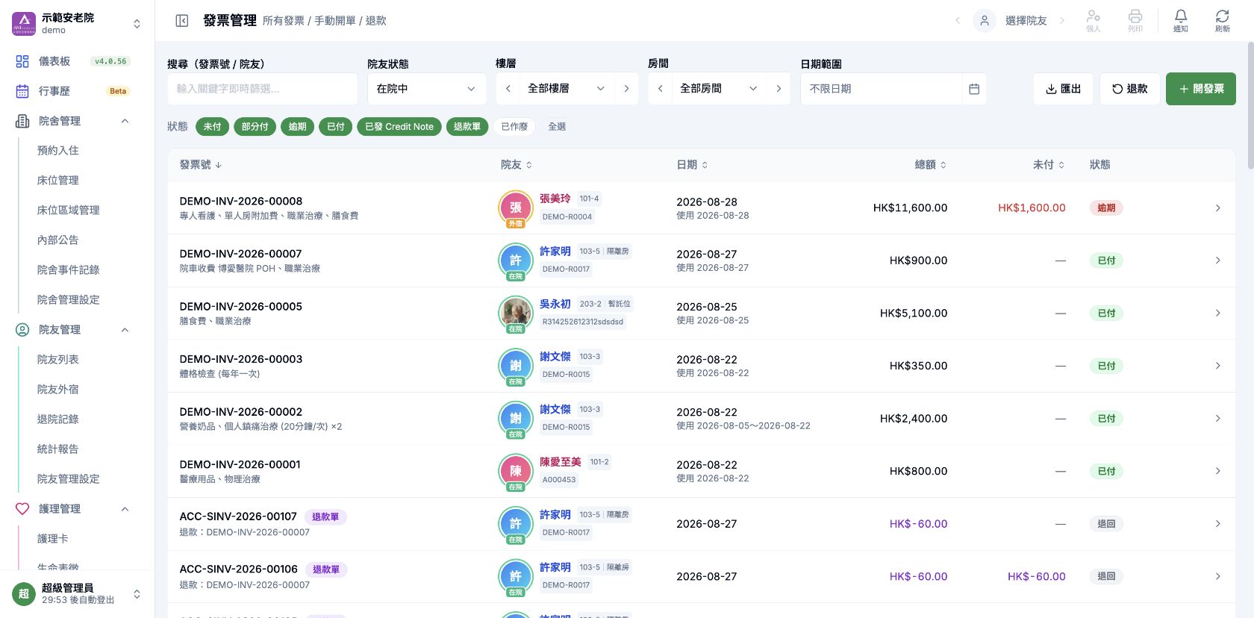Click 張美玲 avatar
Viewport: 1254px width, 618px height.
point(515,208)
